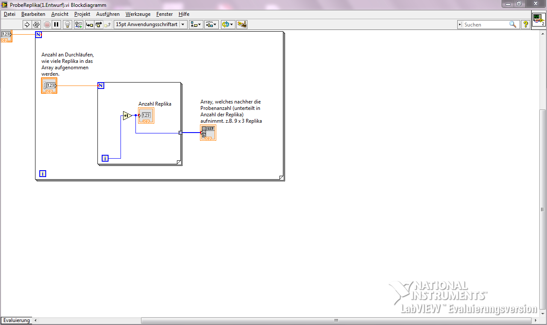This screenshot has height=325, width=547.
Task: Click the Anzahl Replika label
Action: point(155,104)
